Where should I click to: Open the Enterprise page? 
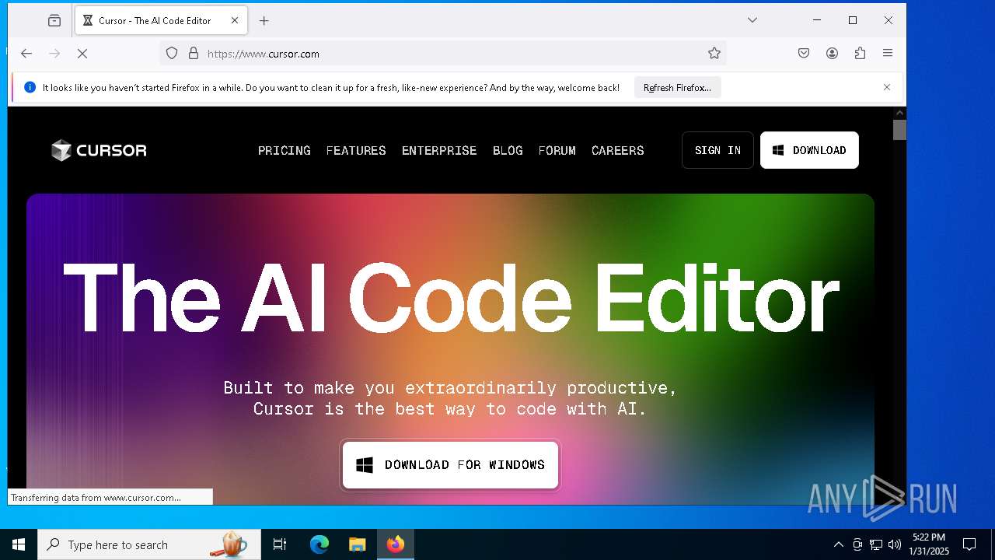click(x=439, y=150)
